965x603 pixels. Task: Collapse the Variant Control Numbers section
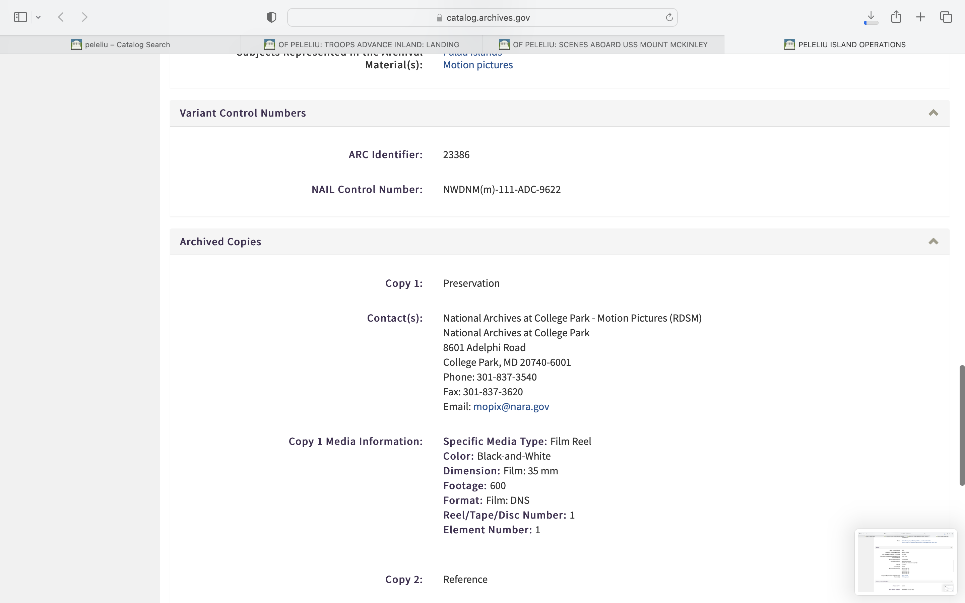tap(933, 113)
